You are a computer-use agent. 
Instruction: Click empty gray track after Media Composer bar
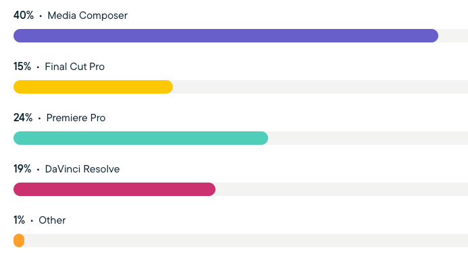coord(453,36)
